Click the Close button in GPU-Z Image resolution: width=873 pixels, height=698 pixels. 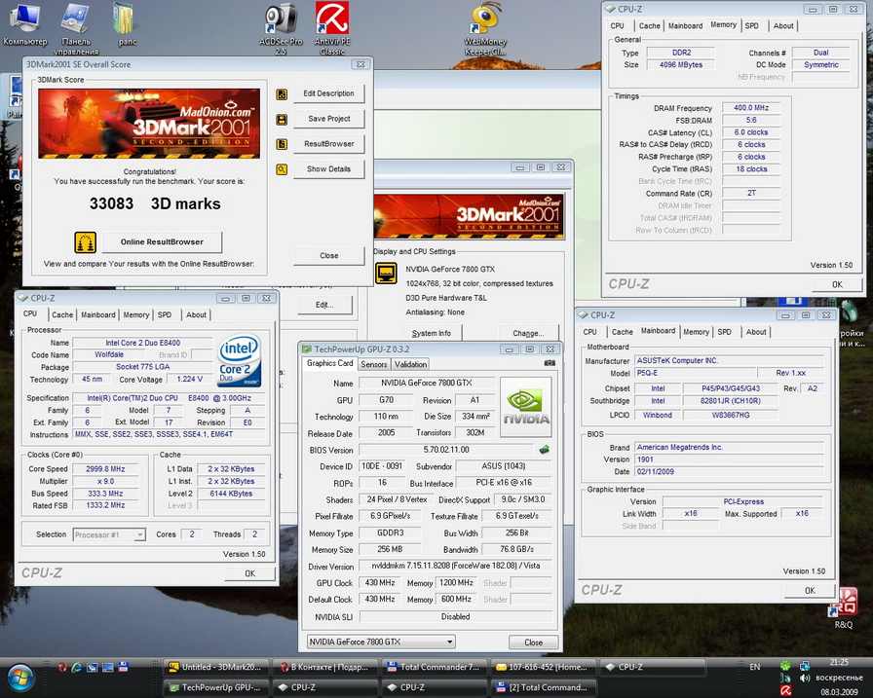tap(533, 643)
